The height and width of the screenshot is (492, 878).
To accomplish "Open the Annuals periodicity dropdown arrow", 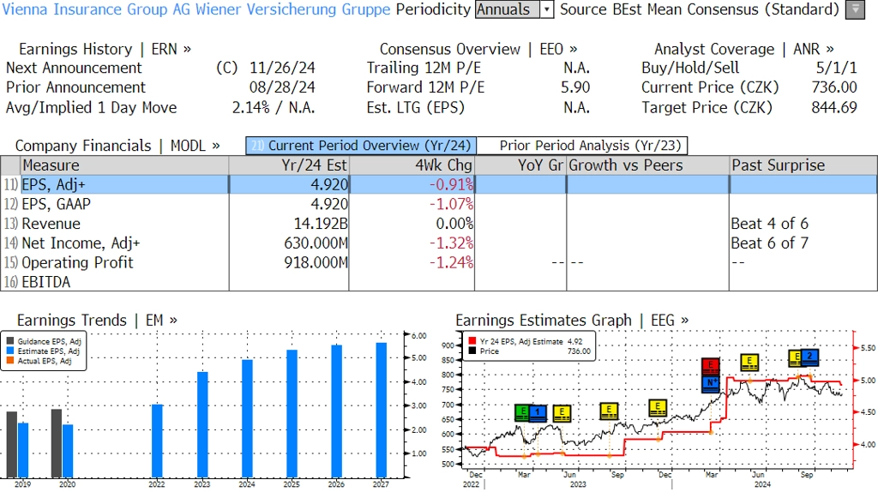I will tap(547, 9).
